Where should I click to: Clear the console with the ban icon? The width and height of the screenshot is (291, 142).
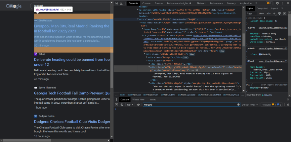point(122,105)
